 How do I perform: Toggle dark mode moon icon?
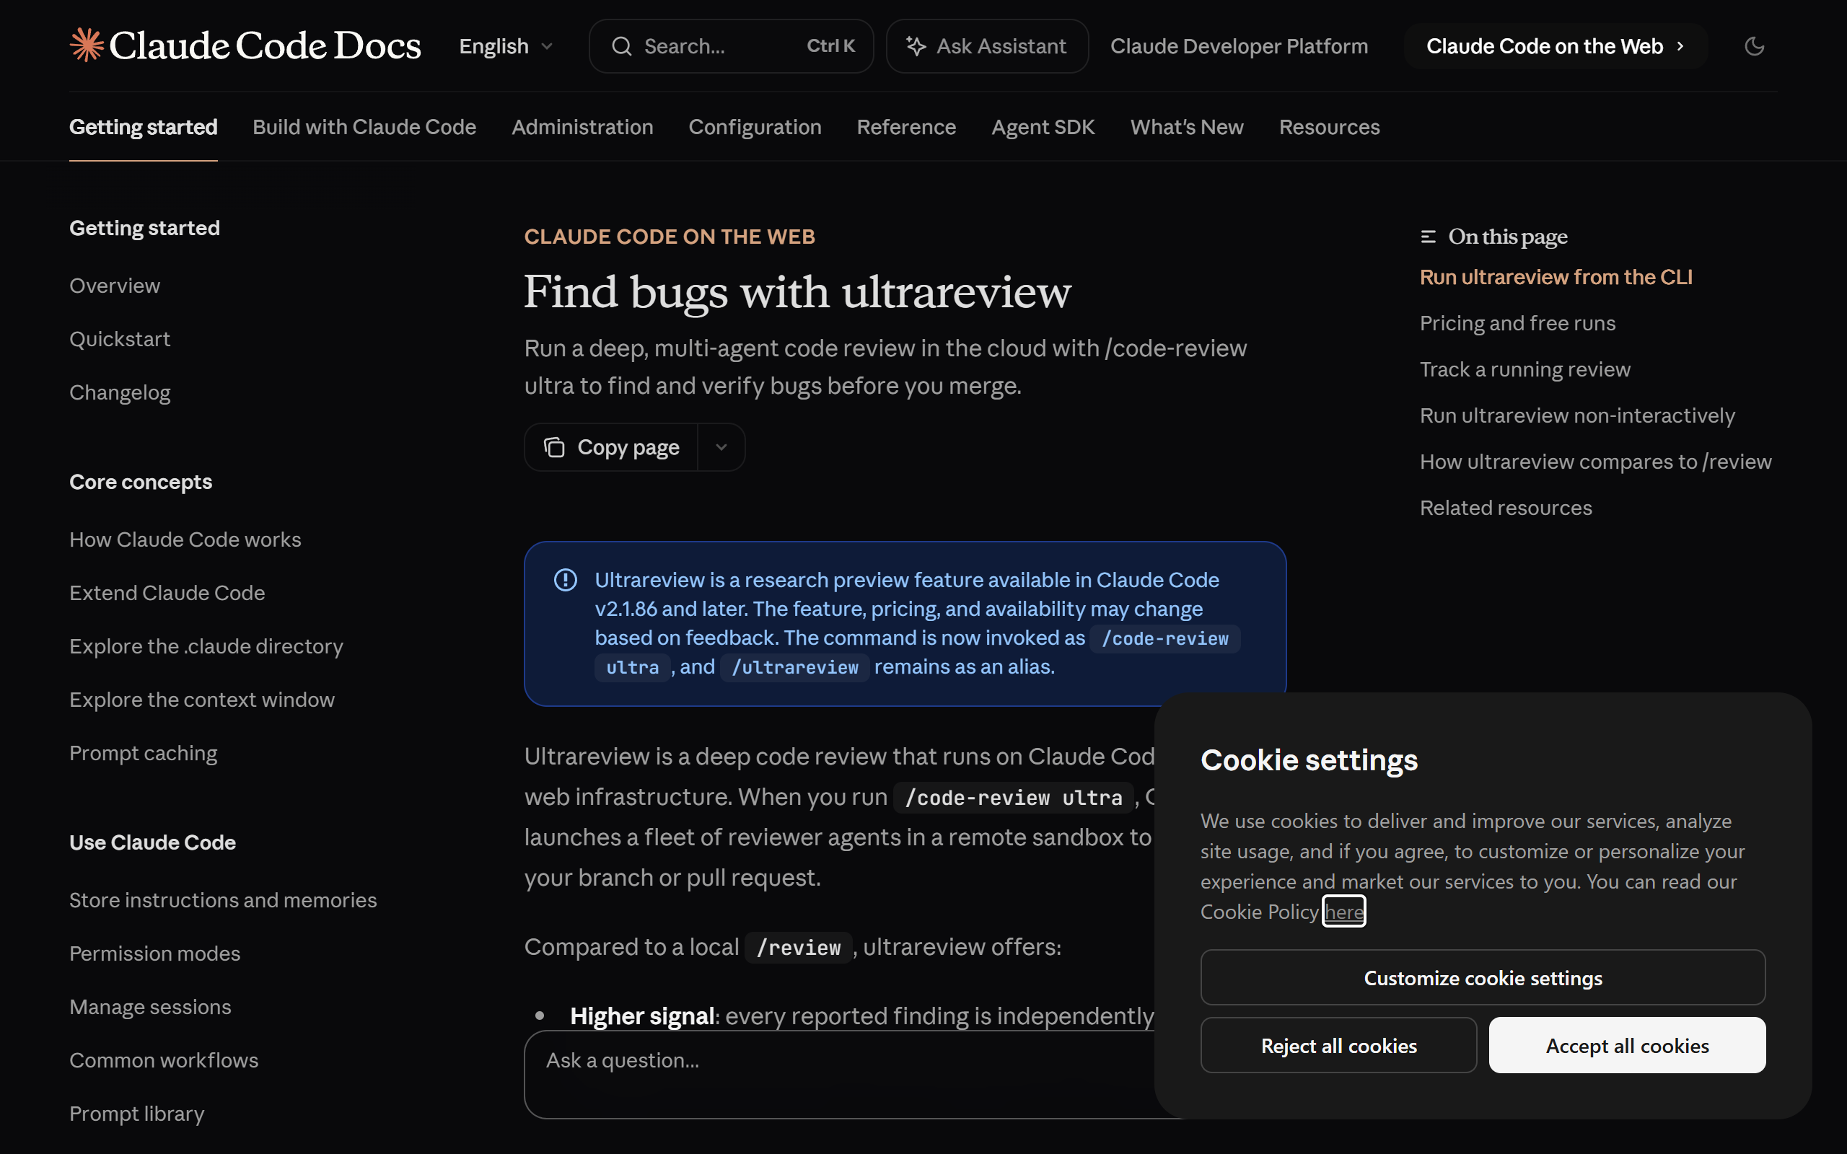point(1754,45)
